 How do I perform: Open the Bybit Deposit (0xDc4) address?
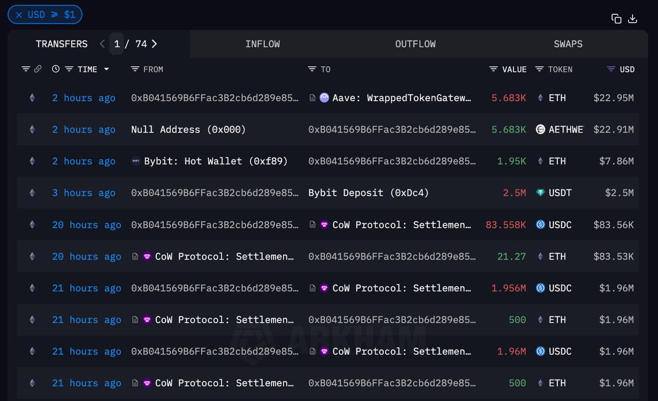[x=368, y=193]
